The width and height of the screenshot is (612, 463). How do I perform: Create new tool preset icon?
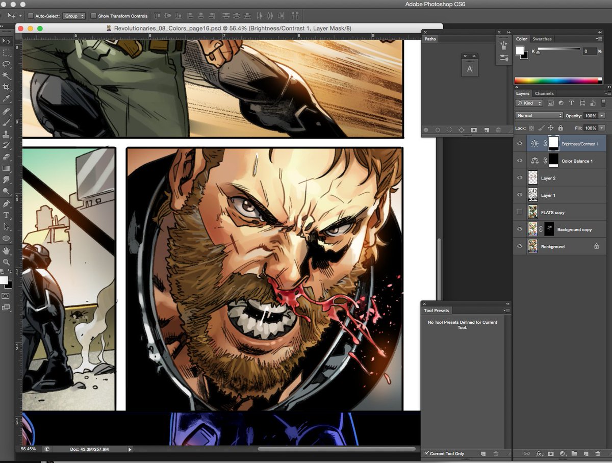pos(483,453)
